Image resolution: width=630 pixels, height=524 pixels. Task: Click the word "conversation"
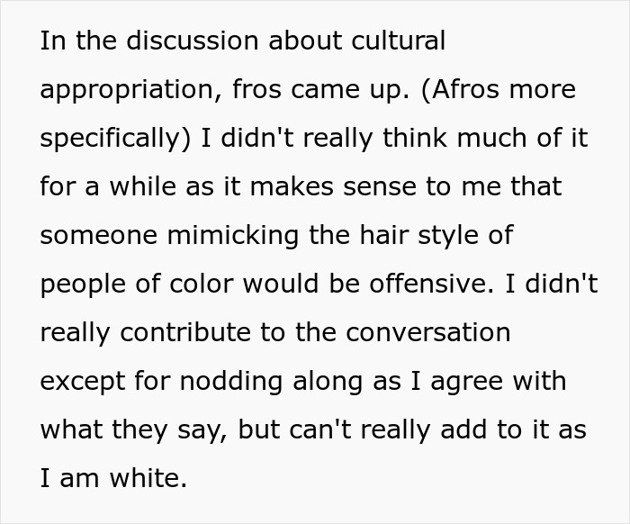click(x=428, y=332)
